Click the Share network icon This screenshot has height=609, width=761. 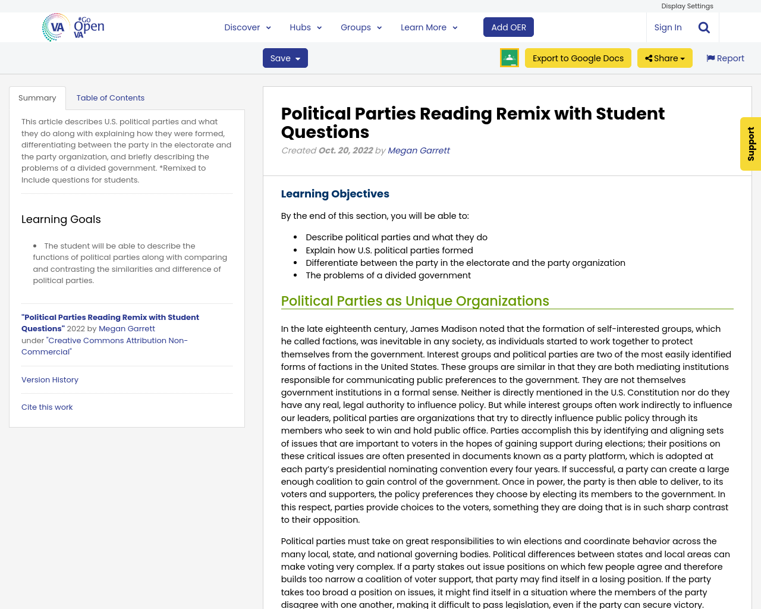648,57
